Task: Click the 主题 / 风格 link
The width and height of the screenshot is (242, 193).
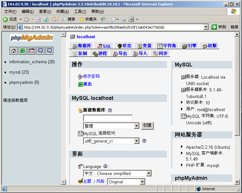Action: click(94, 181)
